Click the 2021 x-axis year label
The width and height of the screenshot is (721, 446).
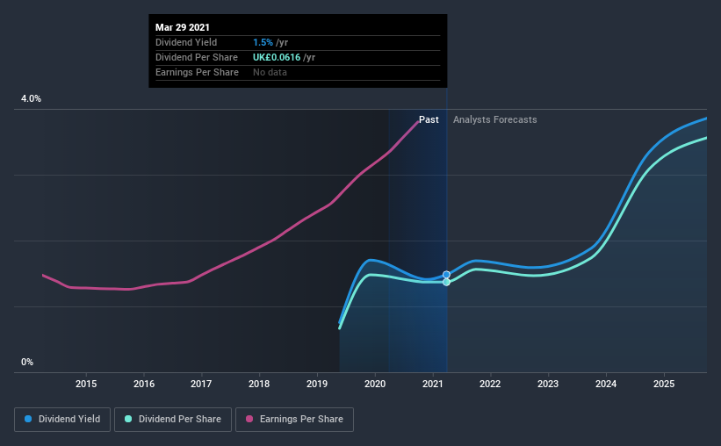coord(433,384)
